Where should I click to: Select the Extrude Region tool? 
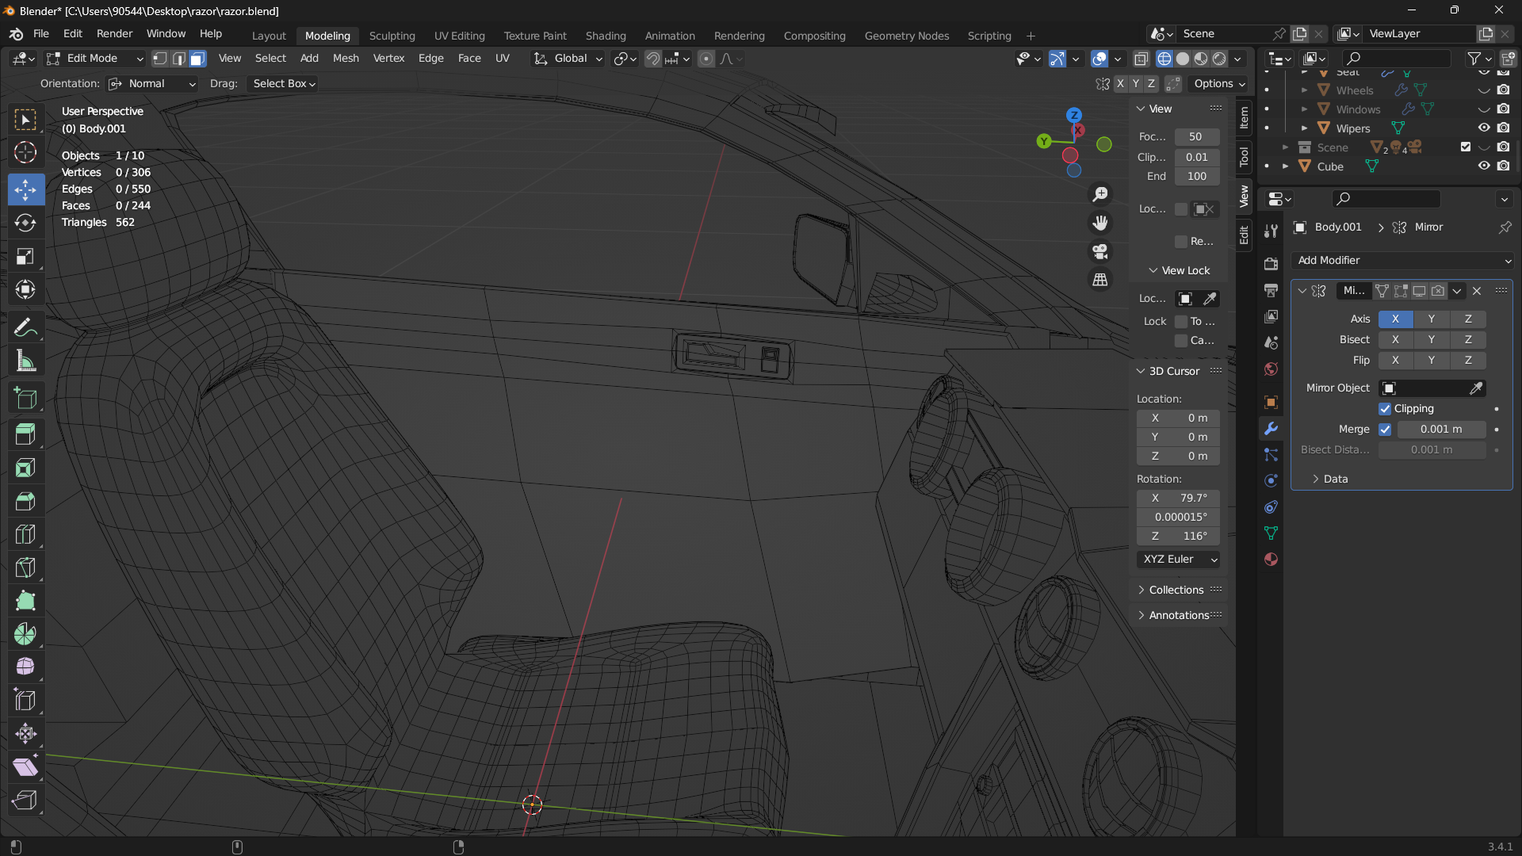pos(25,434)
